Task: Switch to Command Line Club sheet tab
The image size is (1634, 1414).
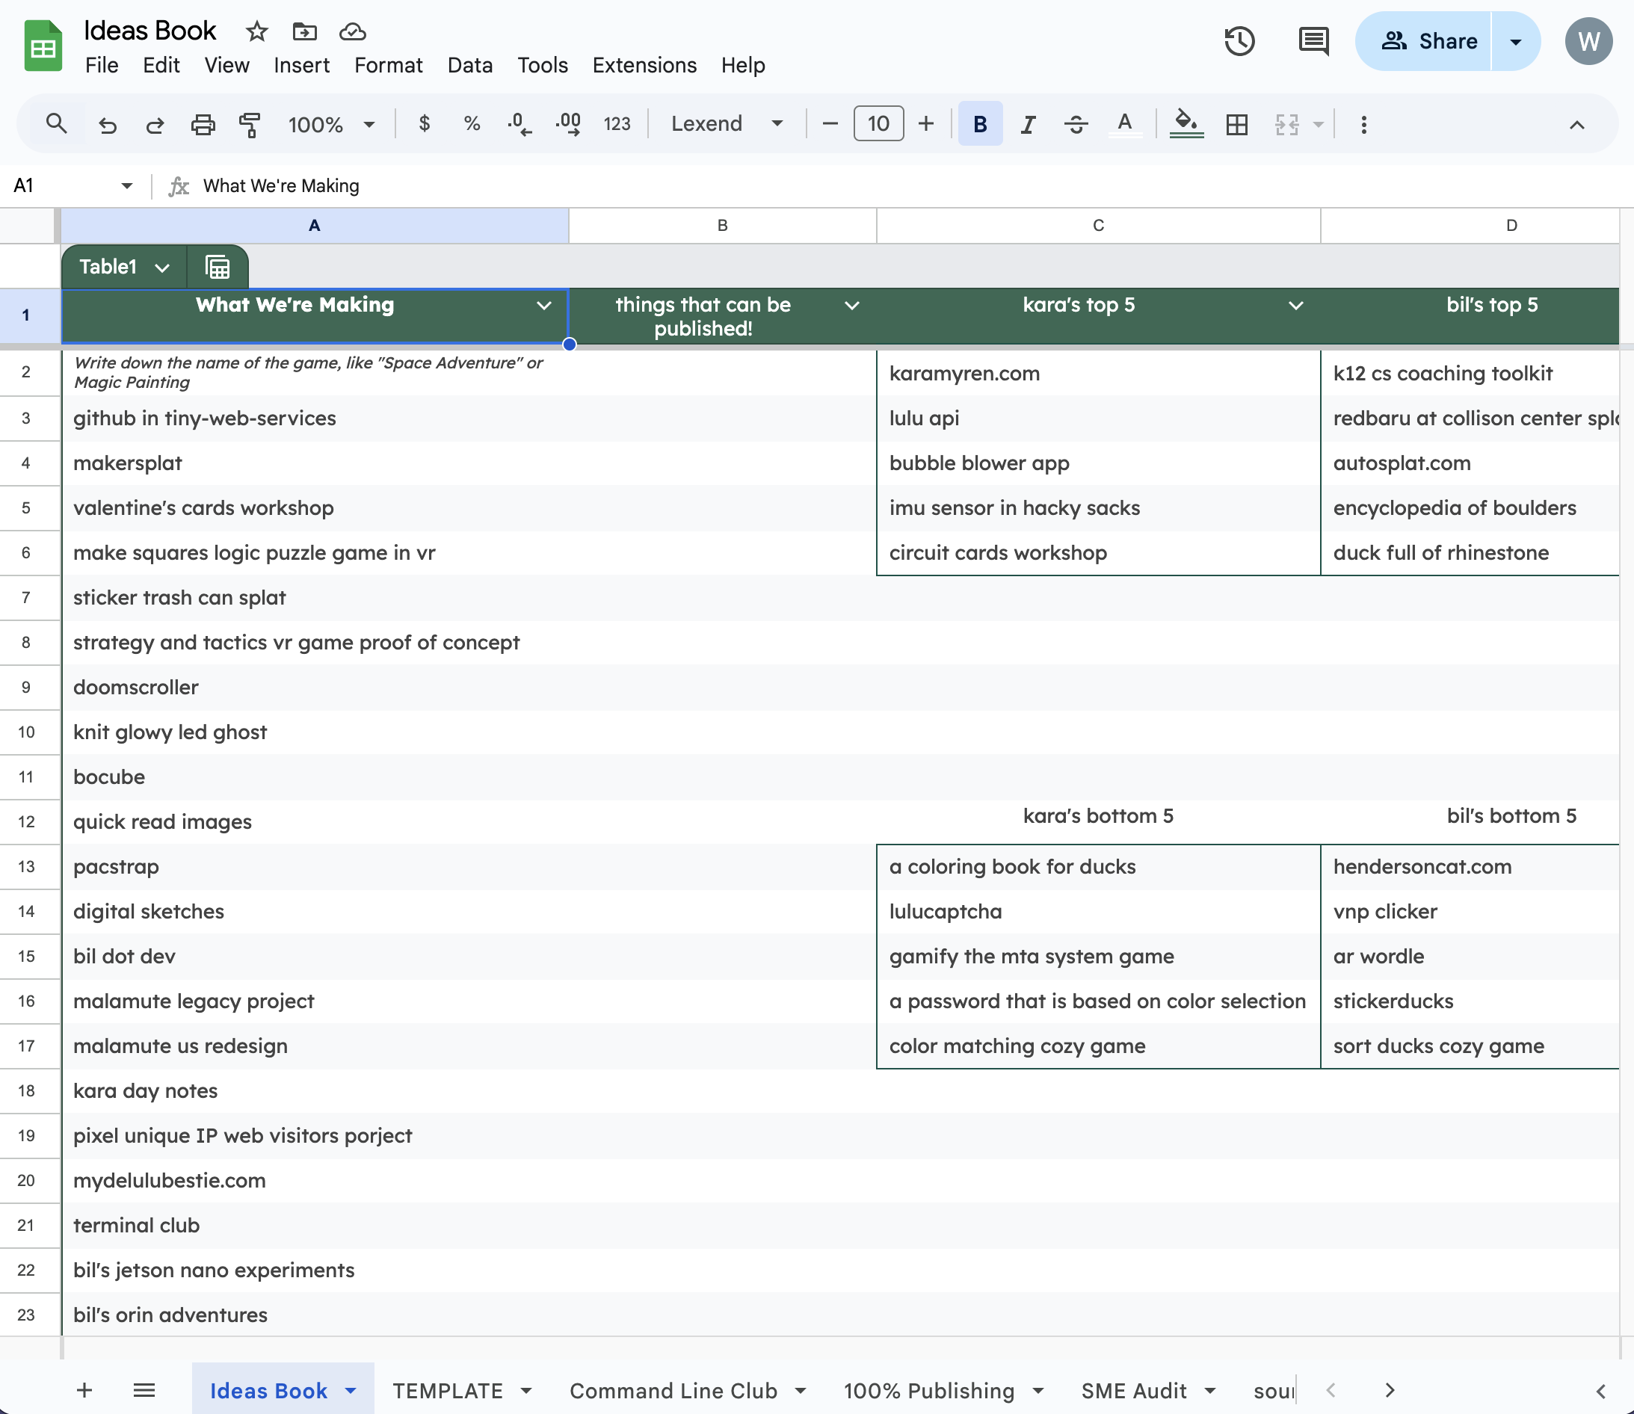Action: [x=673, y=1390]
